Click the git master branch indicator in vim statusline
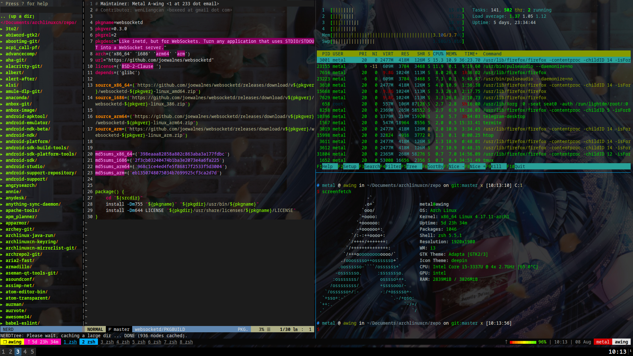633x356 pixels. pyautogui.click(x=119, y=330)
